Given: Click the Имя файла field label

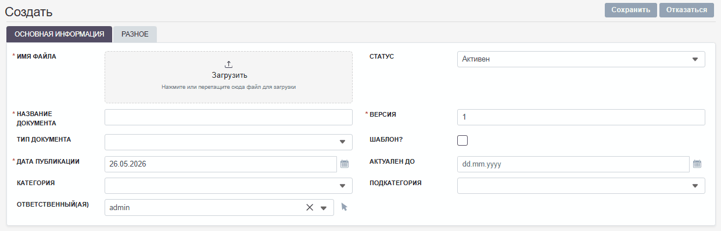Looking at the screenshot, I should pos(37,56).
